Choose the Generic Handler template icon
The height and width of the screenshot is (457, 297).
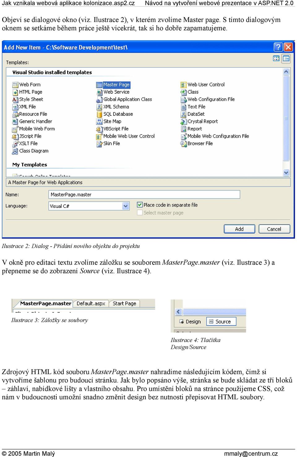click(x=15, y=122)
